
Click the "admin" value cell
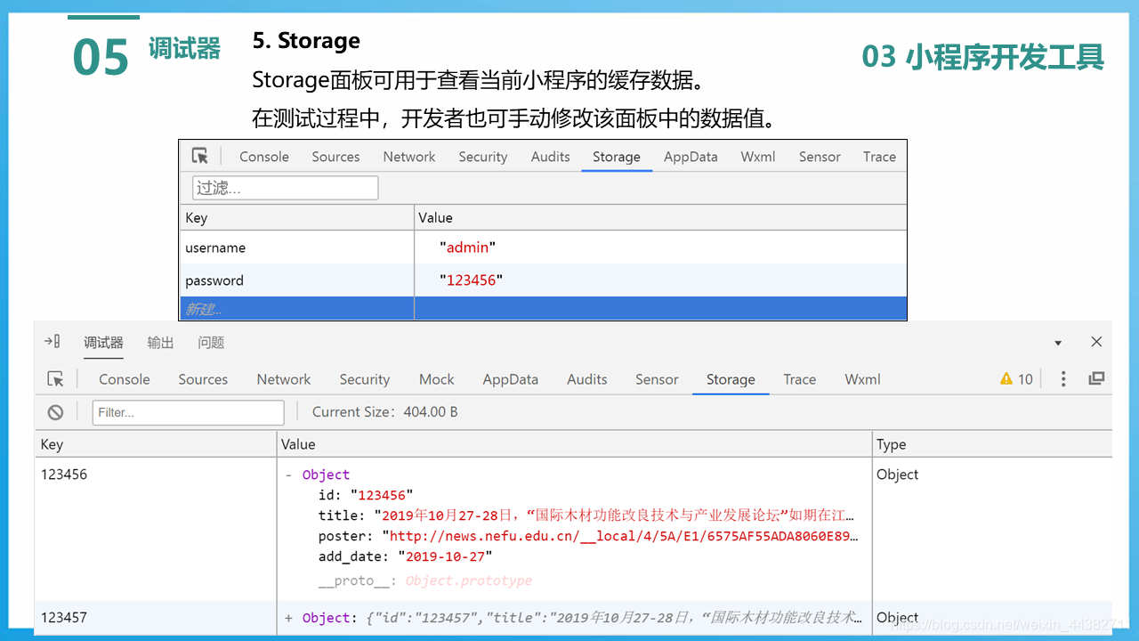(660, 247)
